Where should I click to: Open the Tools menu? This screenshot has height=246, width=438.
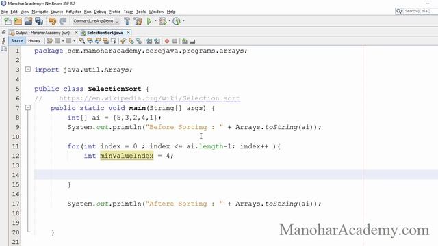point(141,12)
